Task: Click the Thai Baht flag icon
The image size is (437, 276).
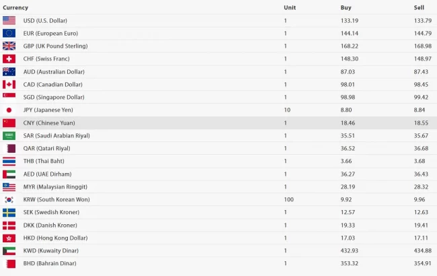Action: [9, 161]
